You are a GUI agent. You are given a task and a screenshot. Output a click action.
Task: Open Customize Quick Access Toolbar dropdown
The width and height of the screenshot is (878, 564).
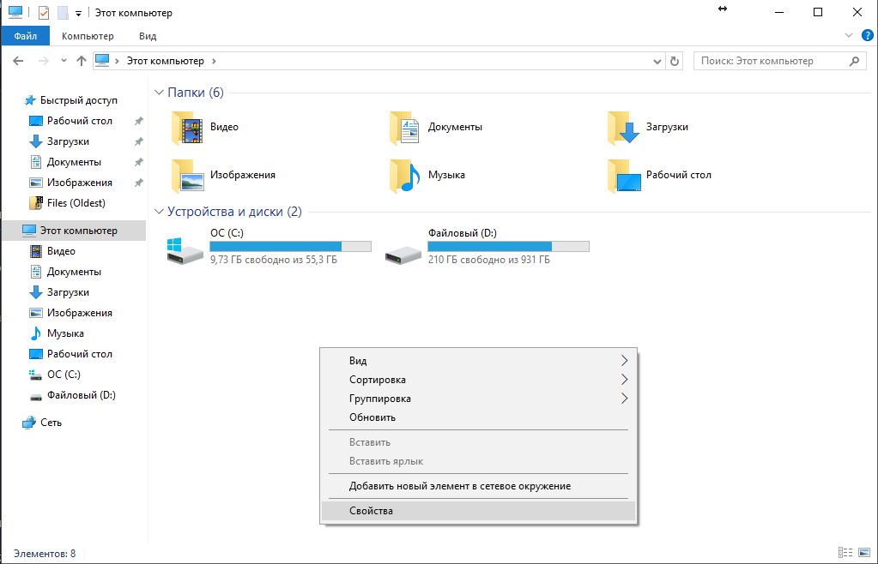click(78, 13)
